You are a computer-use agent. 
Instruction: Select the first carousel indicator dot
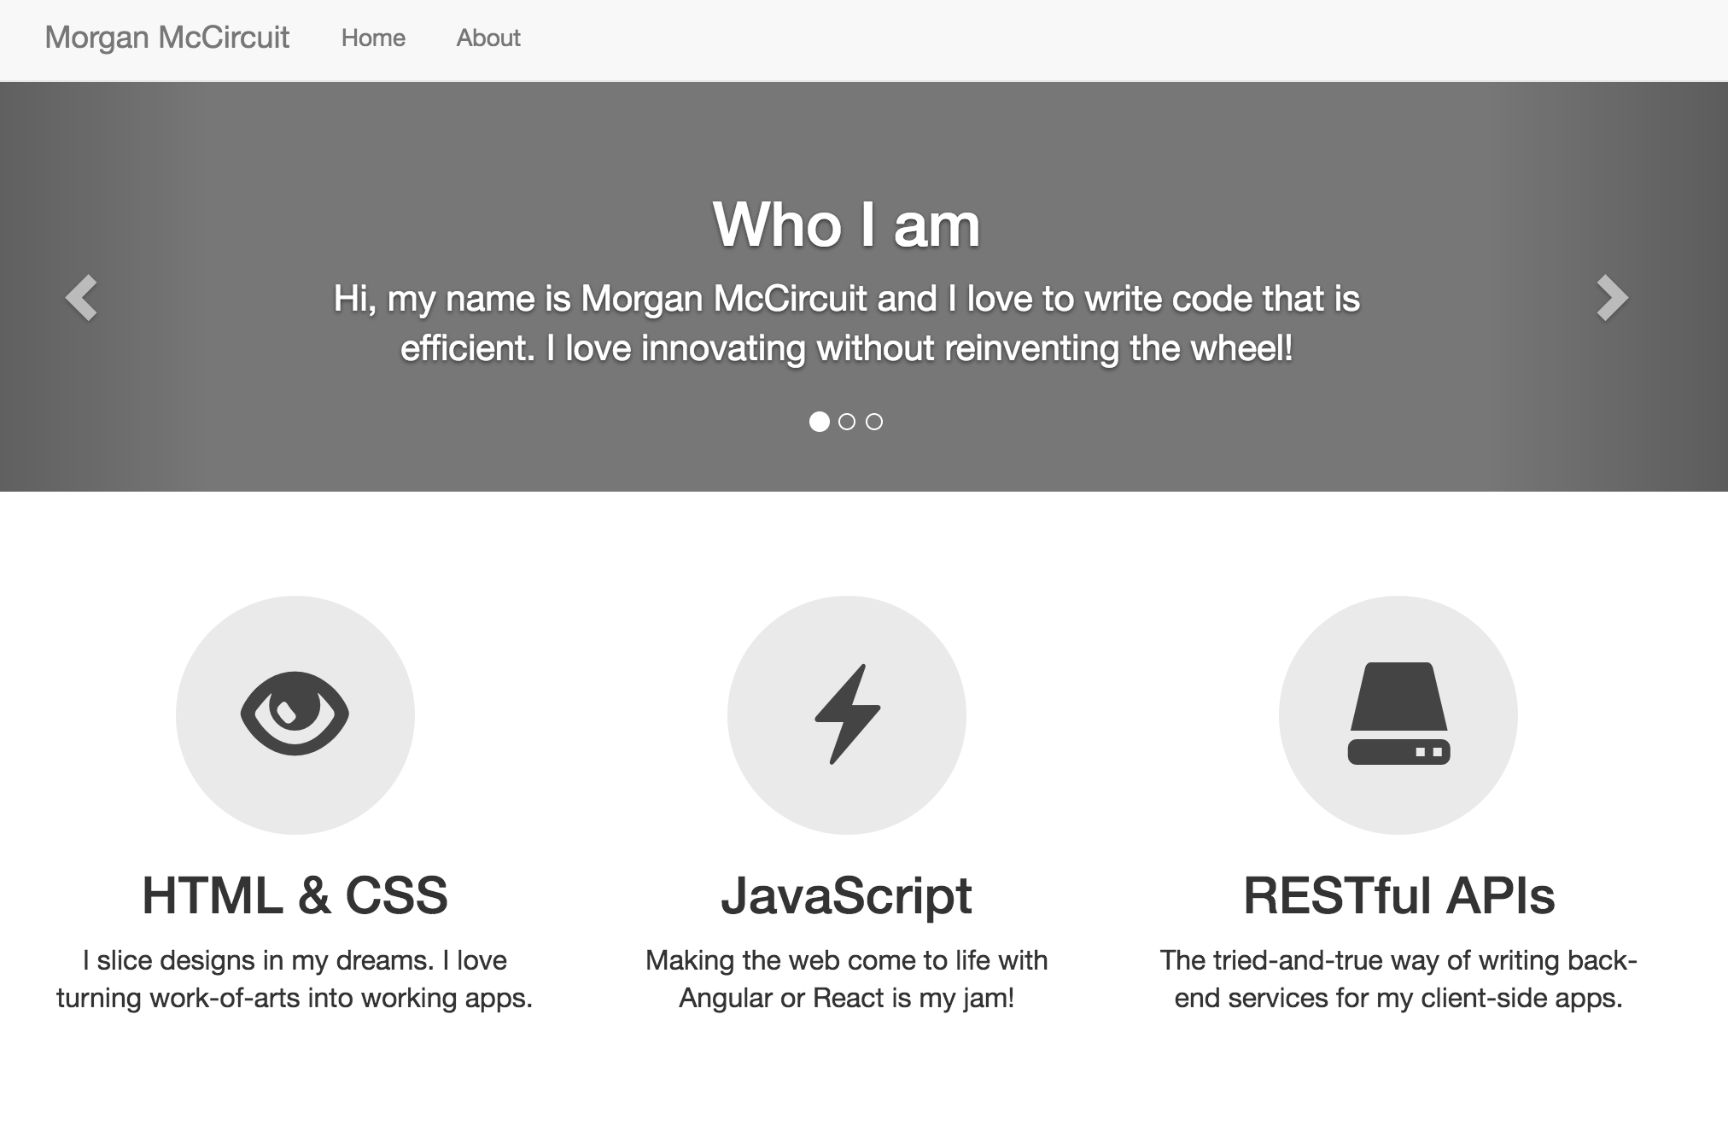click(x=819, y=422)
